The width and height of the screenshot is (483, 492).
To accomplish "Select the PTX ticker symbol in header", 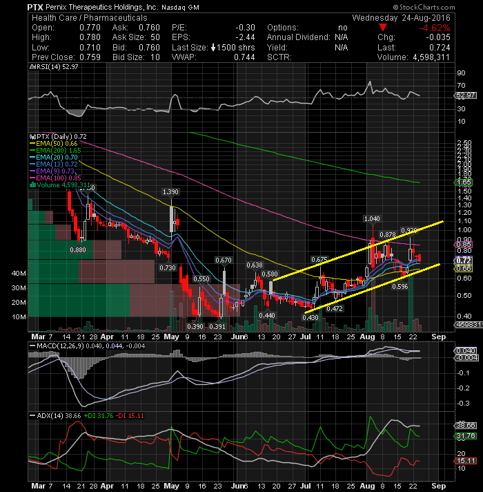I will click(x=35, y=7).
